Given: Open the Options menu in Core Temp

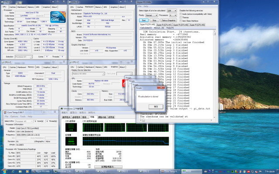Looking at the screenshot, I should 14,117.
